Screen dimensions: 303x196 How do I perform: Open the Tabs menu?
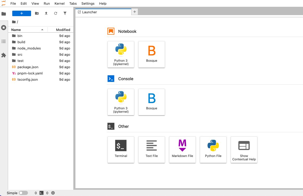[x=73, y=3]
